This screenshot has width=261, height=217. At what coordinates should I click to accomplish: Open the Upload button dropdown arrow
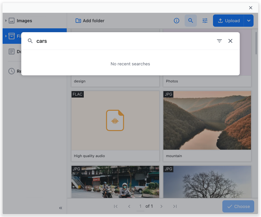coord(248,21)
